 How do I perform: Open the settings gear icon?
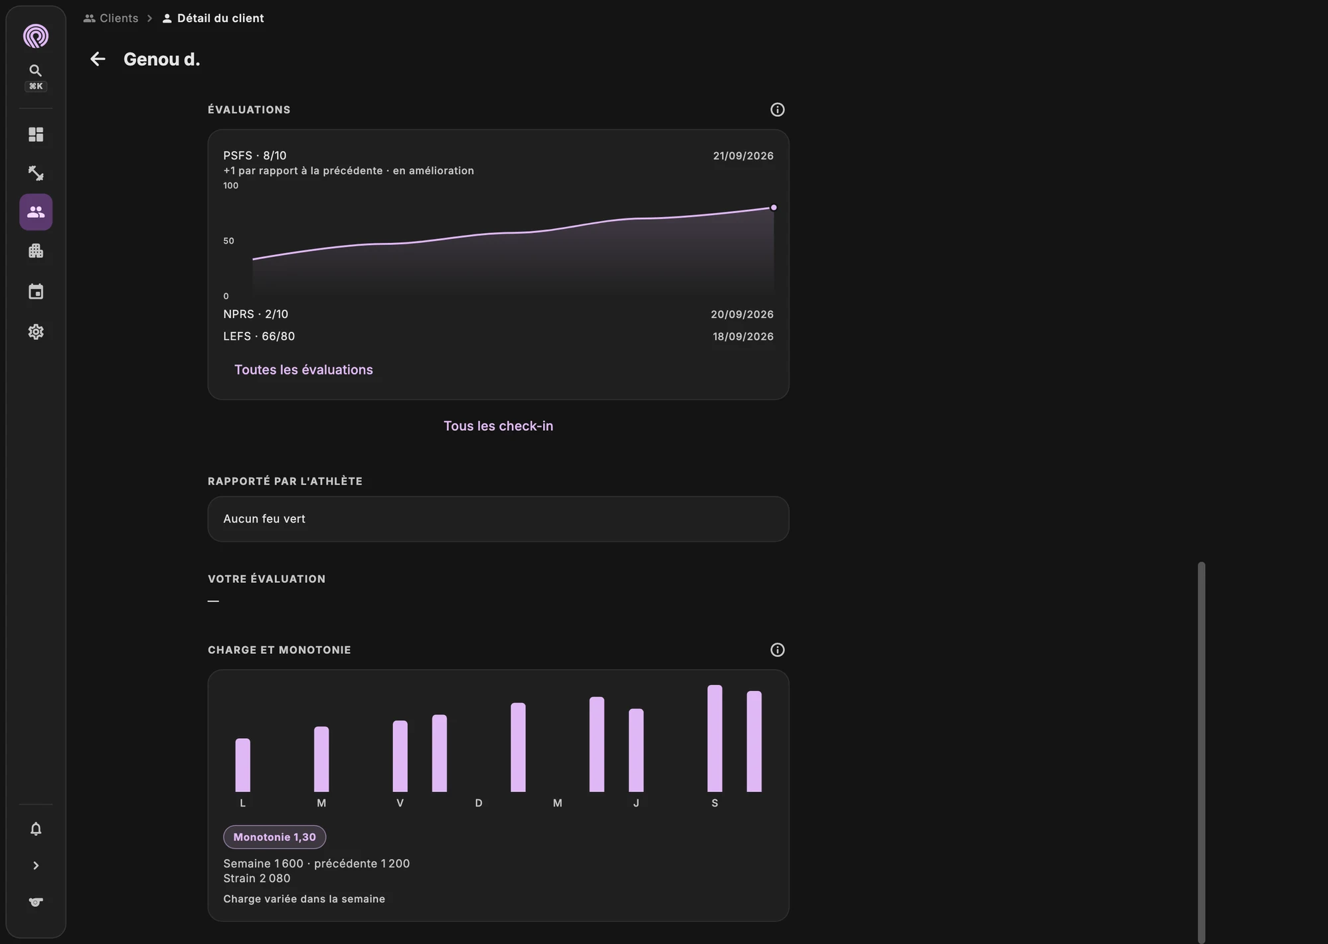click(x=36, y=332)
